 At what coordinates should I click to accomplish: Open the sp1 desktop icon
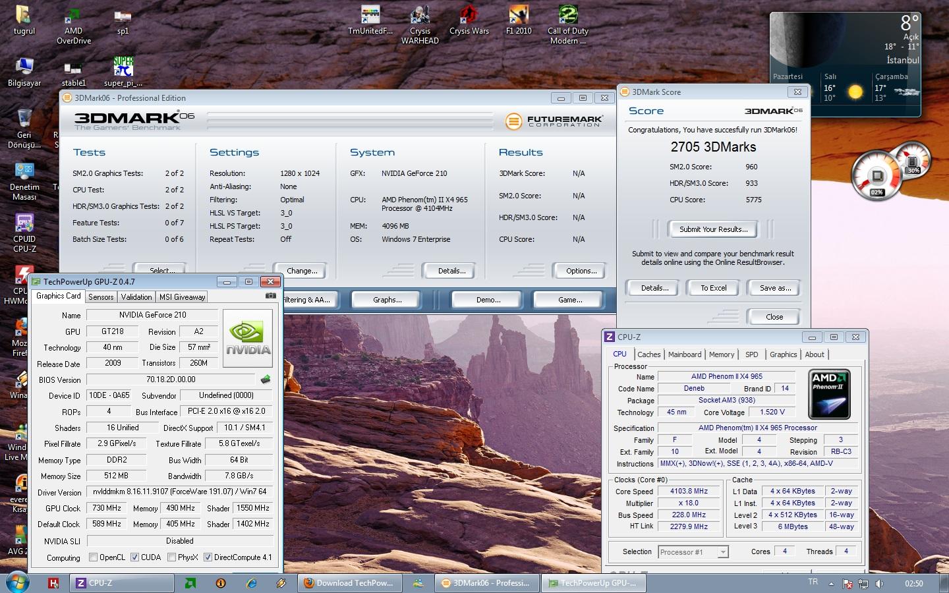(x=123, y=20)
